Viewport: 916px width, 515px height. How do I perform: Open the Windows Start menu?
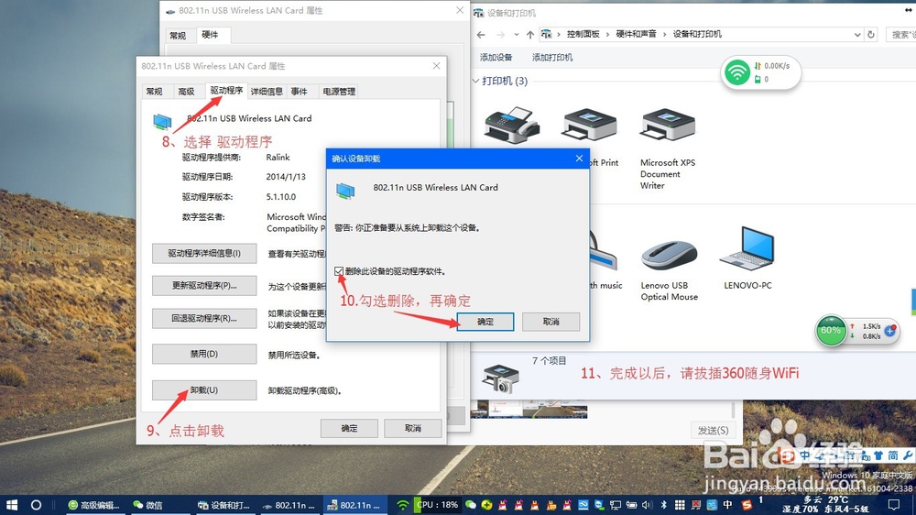click(12, 505)
